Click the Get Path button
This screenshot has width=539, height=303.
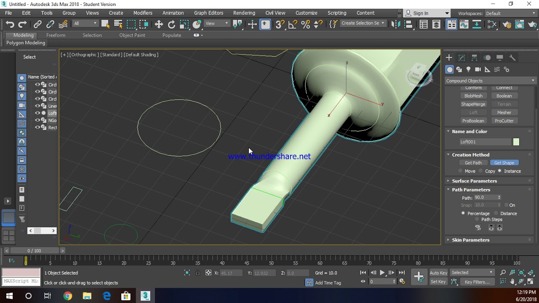(473, 163)
